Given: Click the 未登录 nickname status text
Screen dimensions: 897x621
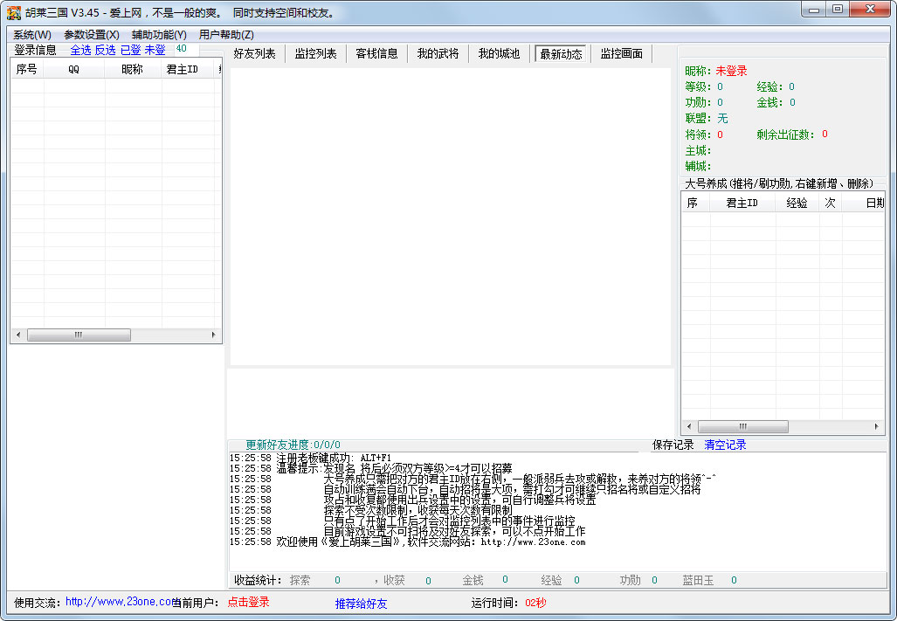Looking at the screenshot, I should [732, 71].
